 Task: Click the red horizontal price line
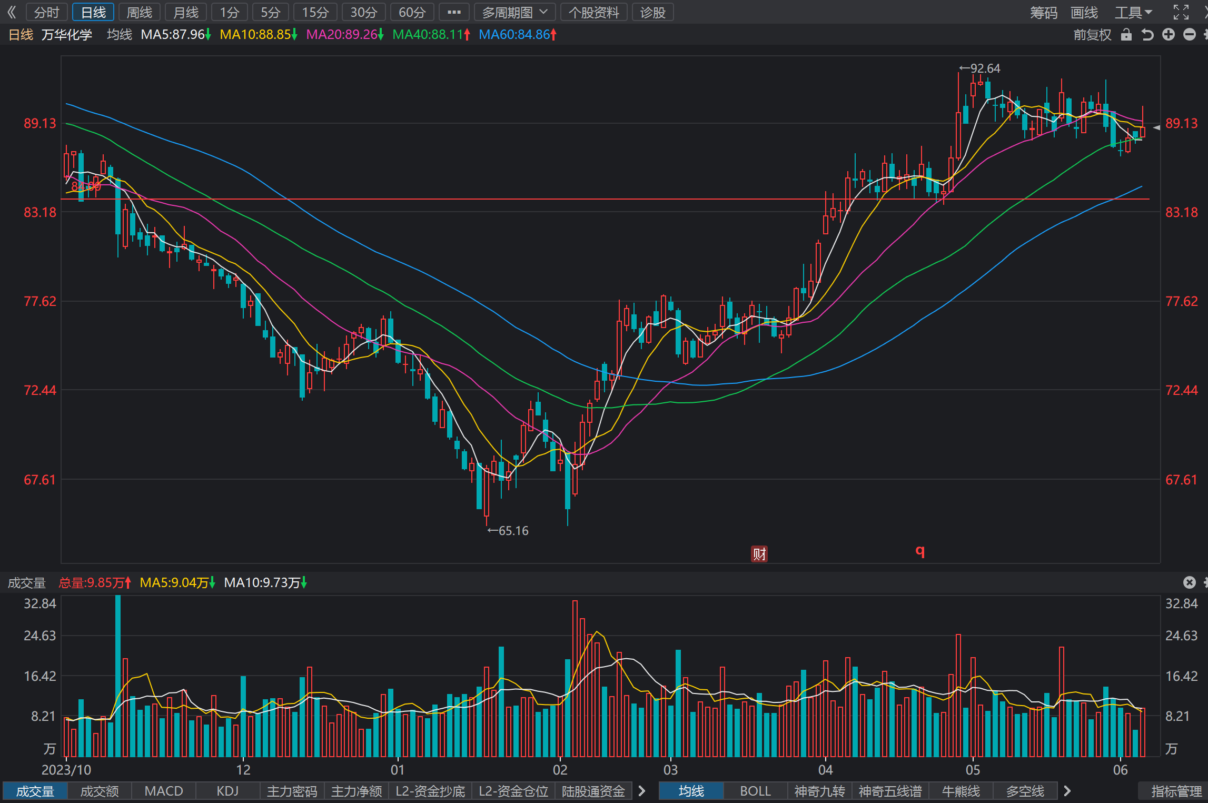pos(606,199)
